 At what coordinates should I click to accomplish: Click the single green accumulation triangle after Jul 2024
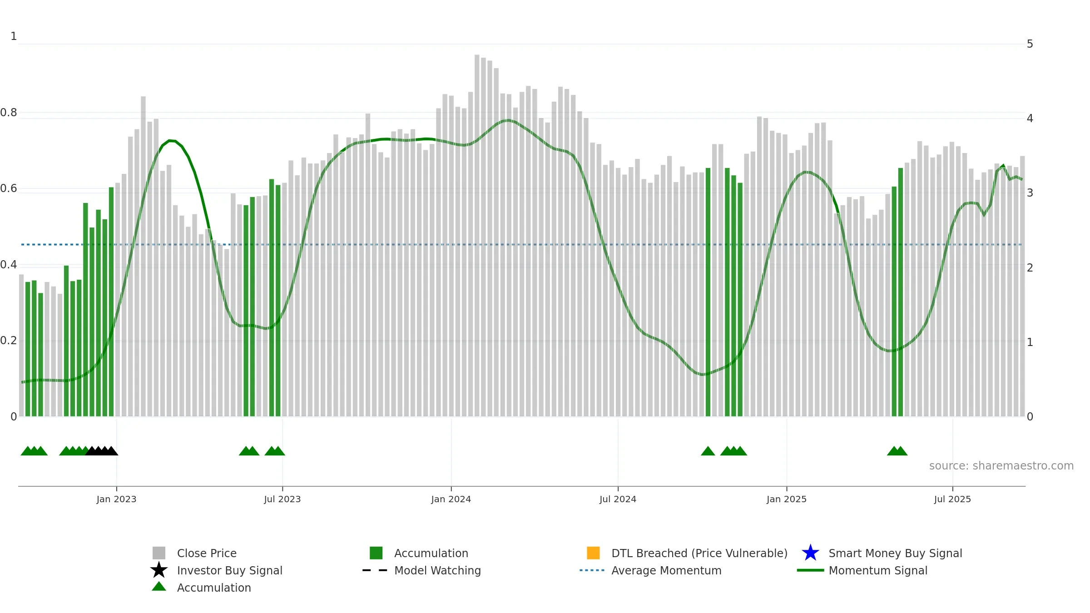(708, 450)
